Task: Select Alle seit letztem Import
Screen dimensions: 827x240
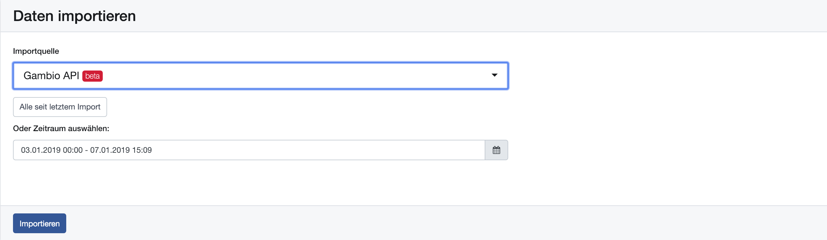Action: [60, 107]
